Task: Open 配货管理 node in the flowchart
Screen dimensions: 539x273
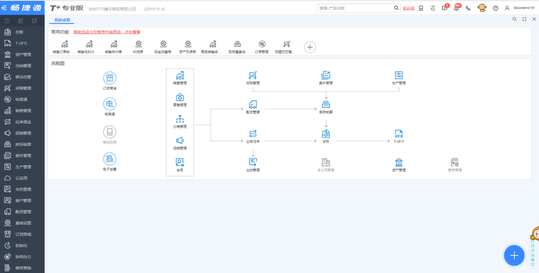Action: [x=253, y=107]
